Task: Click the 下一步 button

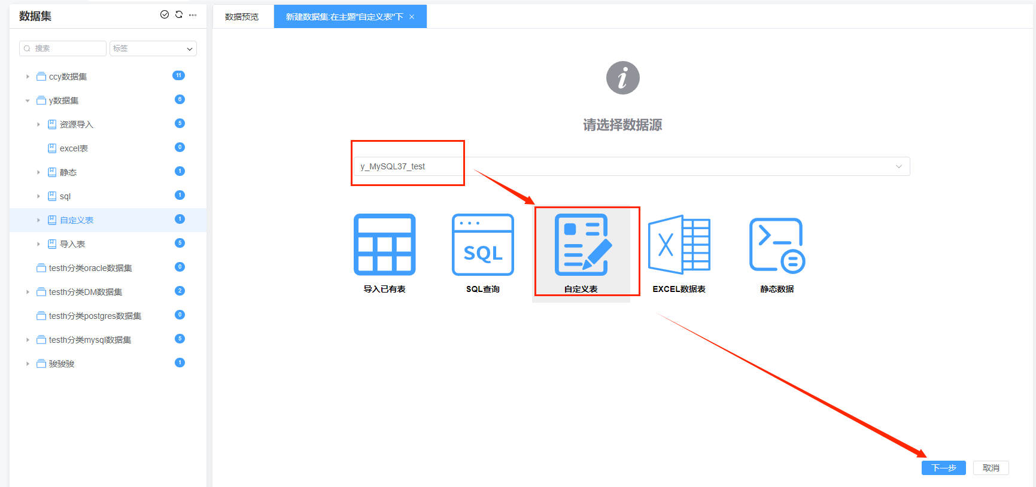Action: pyautogui.click(x=943, y=468)
